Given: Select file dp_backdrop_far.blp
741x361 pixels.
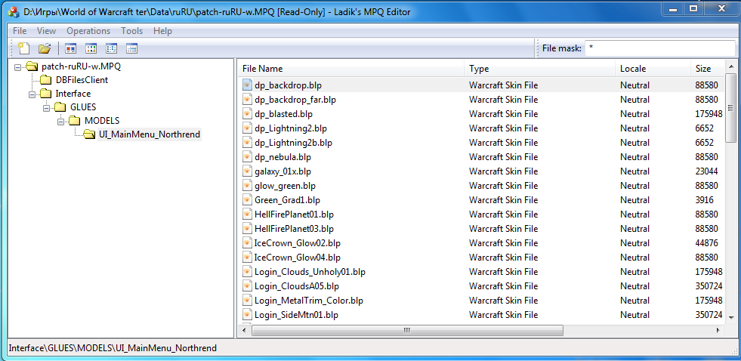Looking at the screenshot, I should coord(295,100).
